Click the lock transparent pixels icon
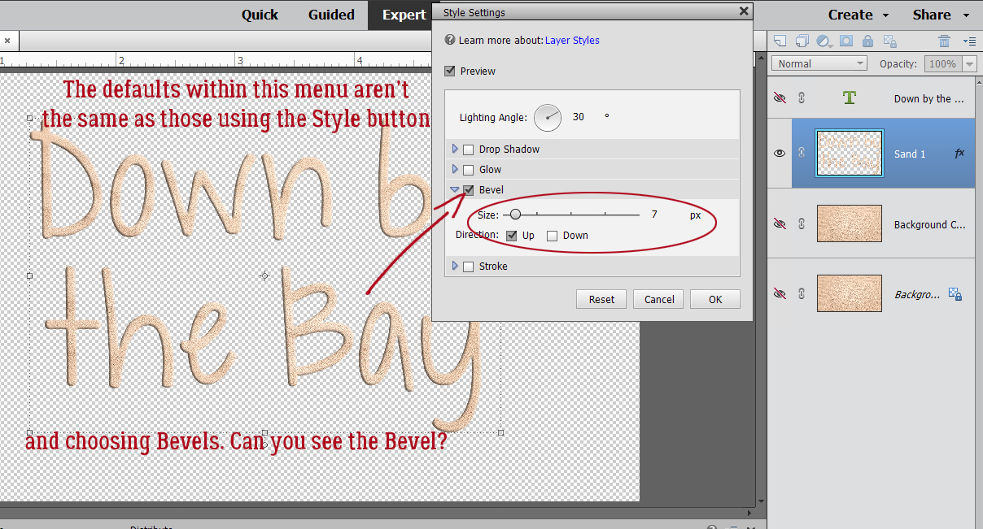 coord(889,41)
